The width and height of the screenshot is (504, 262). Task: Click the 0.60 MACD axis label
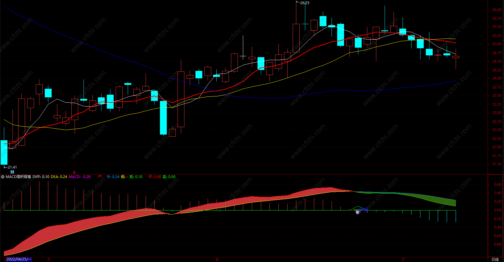tap(498, 185)
